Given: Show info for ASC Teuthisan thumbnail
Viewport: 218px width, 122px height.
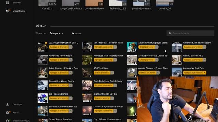Looking at the screenshot, I should pyautogui.click(x=91, y=76).
